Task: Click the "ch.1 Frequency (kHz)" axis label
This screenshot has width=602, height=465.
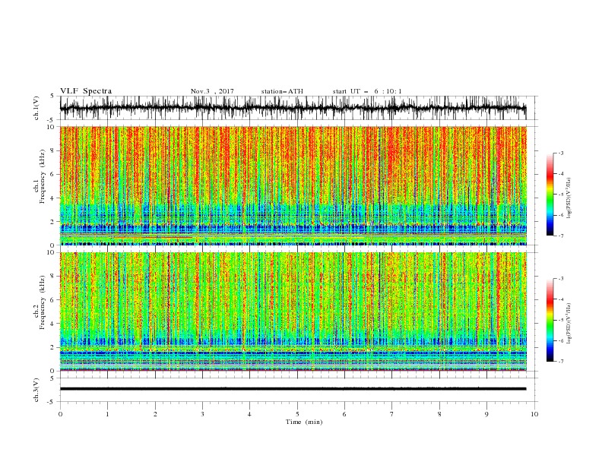Action: pyautogui.click(x=40, y=176)
